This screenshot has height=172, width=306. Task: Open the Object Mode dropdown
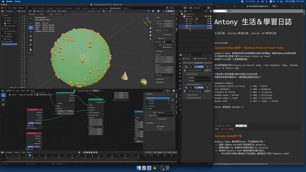(x=40, y=11)
